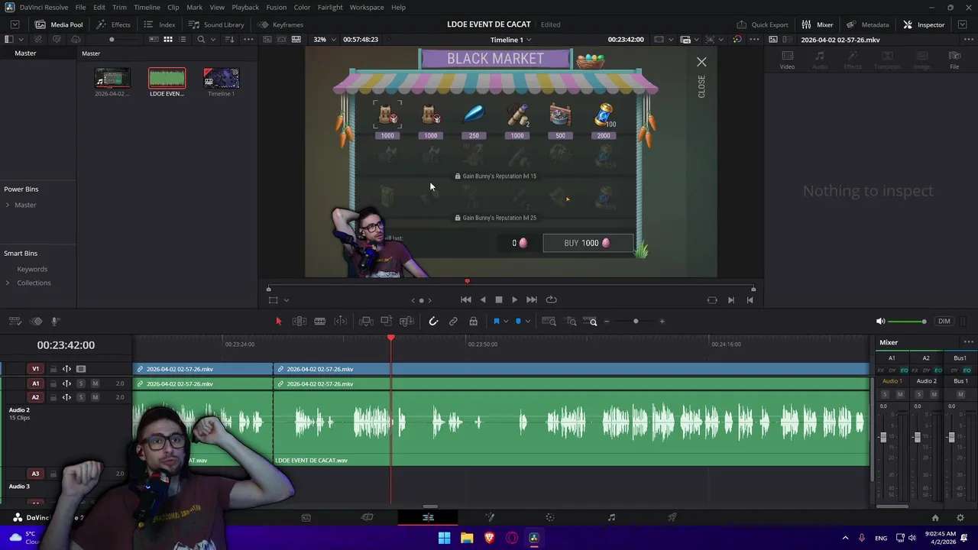Screen dimensions: 978x550
Task: Click Insert Clip edit icon
Action: 366,322
